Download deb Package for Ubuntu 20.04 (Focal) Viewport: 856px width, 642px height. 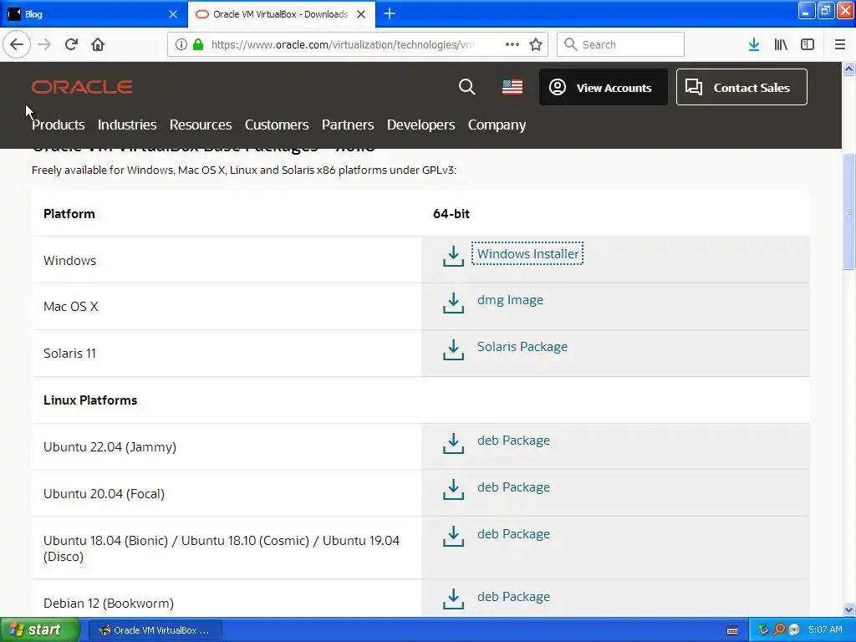[x=513, y=487]
